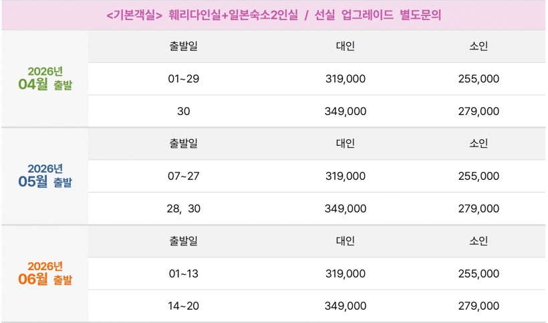Viewport: 548px width, 323px height.
Task: Select the 2026년 04월 출발 label
Action: tap(45, 79)
